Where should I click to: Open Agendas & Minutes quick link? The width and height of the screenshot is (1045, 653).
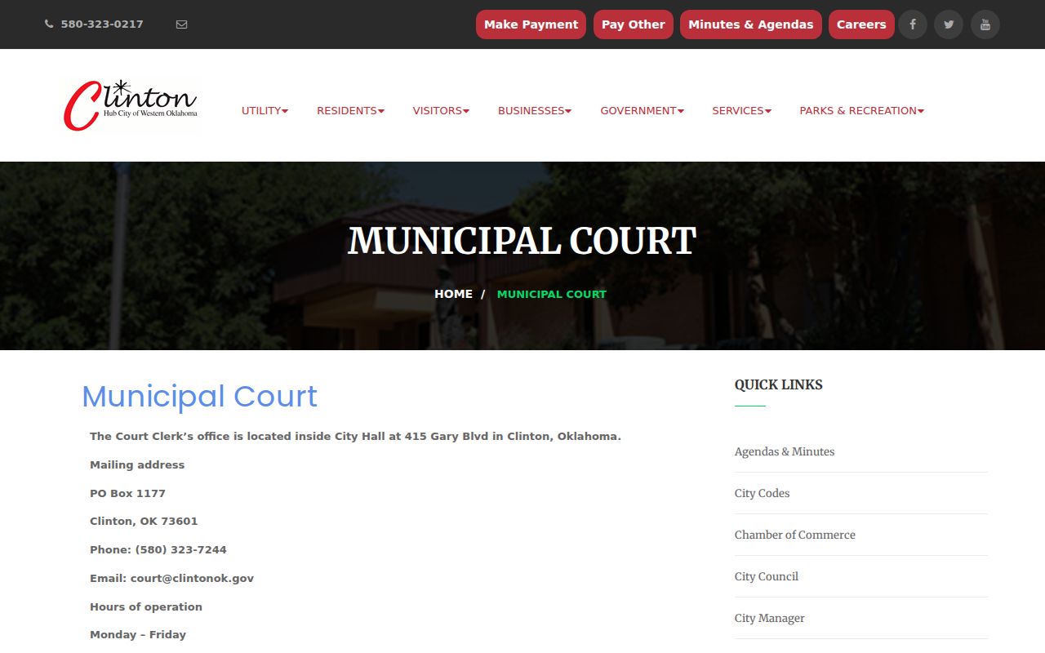(785, 451)
